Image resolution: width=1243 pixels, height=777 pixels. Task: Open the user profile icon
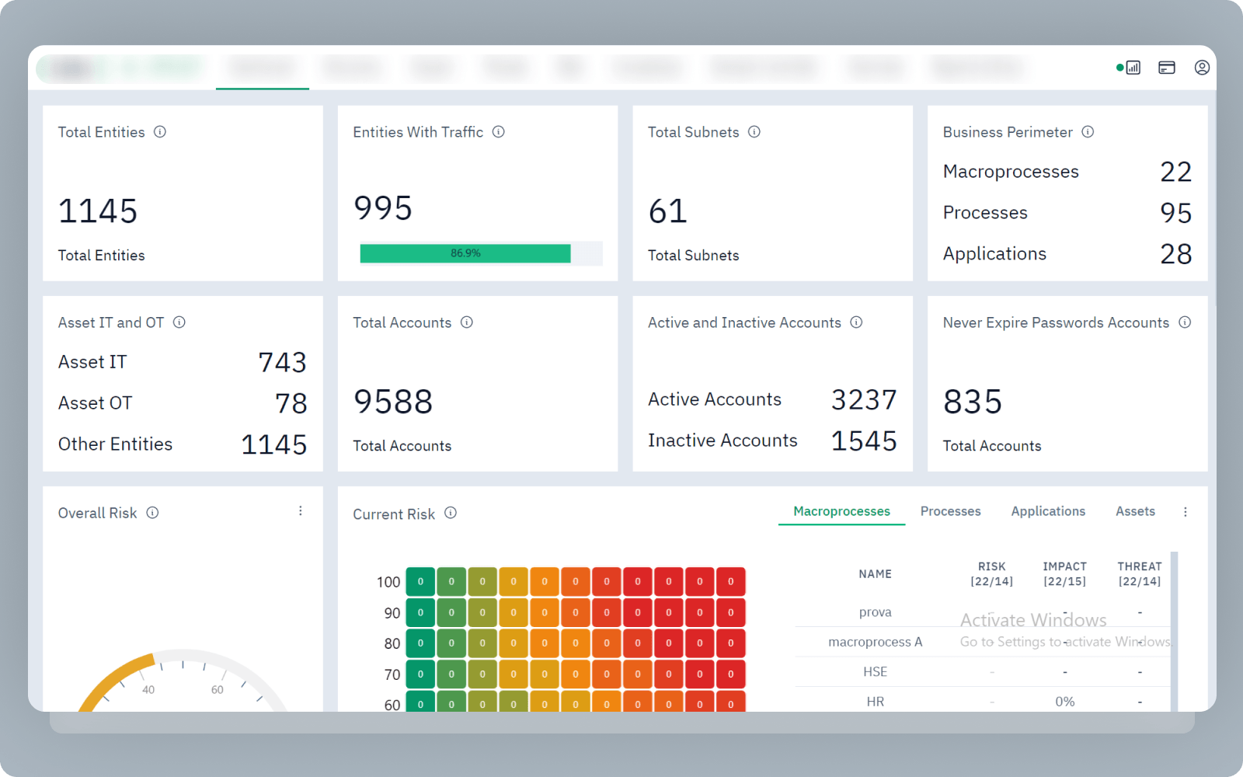point(1202,68)
